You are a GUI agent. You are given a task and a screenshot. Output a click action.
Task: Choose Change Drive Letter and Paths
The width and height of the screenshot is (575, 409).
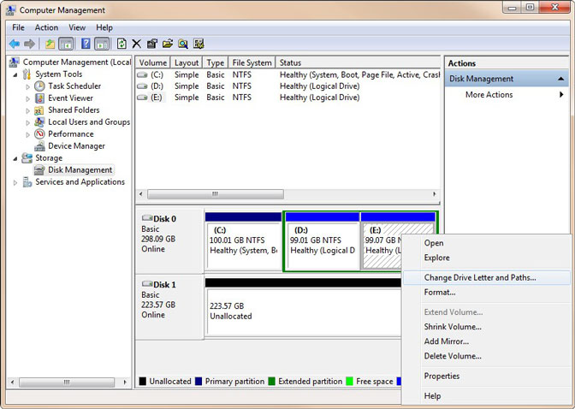(x=486, y=278)
